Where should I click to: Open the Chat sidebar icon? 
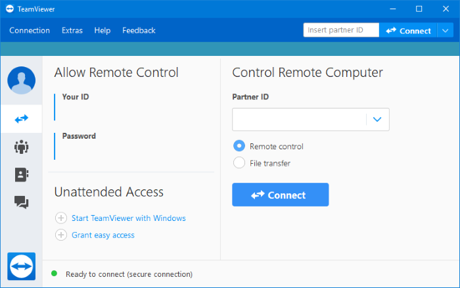(x=21, y=203)
